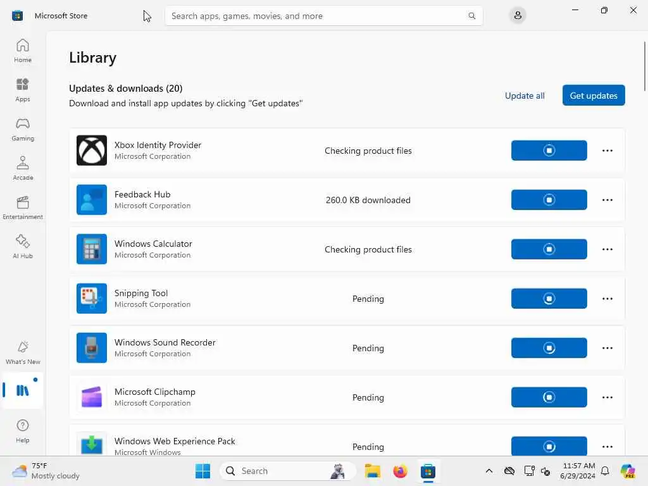Click Xbox Identity Provider app icon
The image size is (648, 486).
(92, 151)
